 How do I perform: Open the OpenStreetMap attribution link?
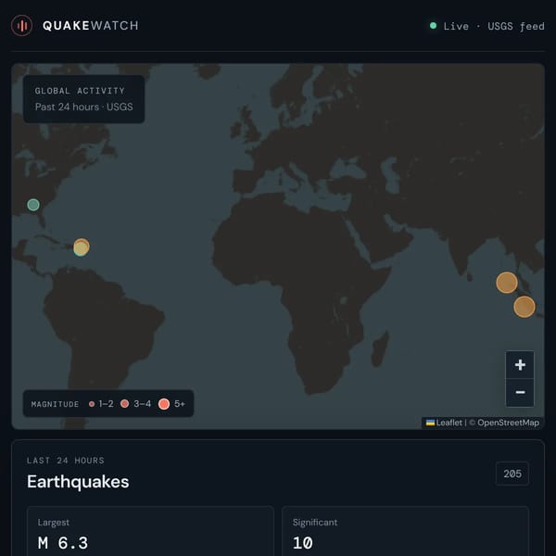click(508, 423)
